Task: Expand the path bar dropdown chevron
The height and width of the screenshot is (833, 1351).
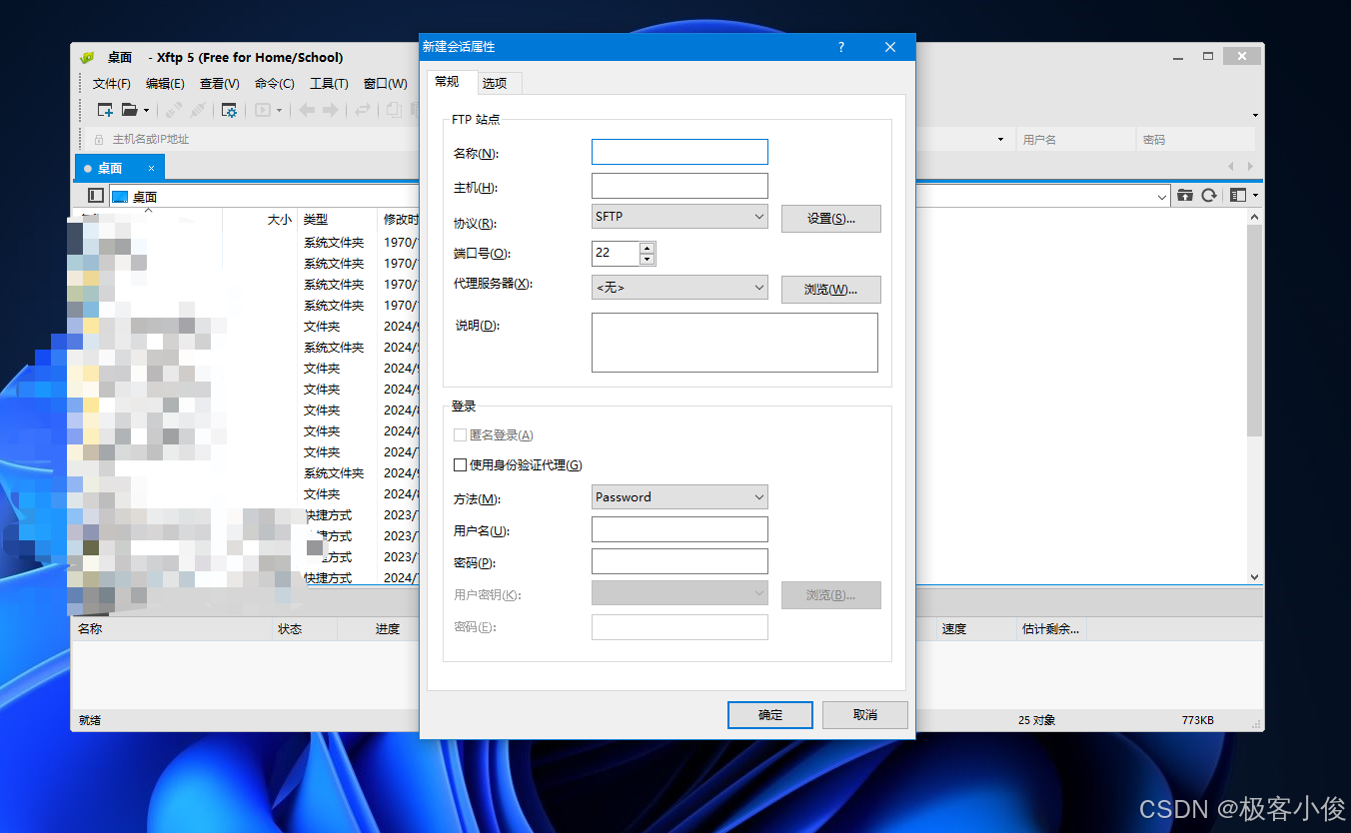Action: pos(1162,197)
